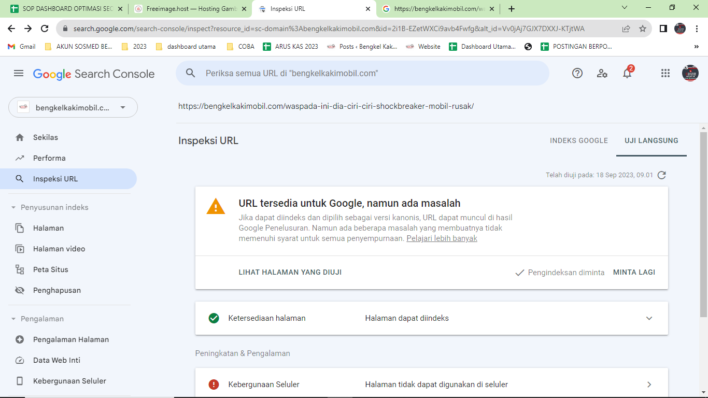Viewport: 708px width, 398px height.
Task: Click Halaman dapat diindeks text
Action: 407,318
